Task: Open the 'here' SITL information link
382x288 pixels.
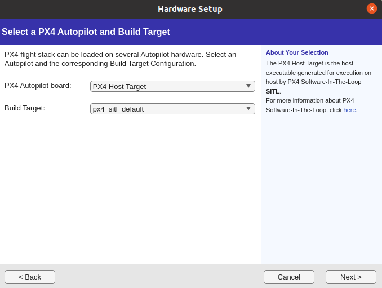Action: pyautogui.click(x=349, y=110)
